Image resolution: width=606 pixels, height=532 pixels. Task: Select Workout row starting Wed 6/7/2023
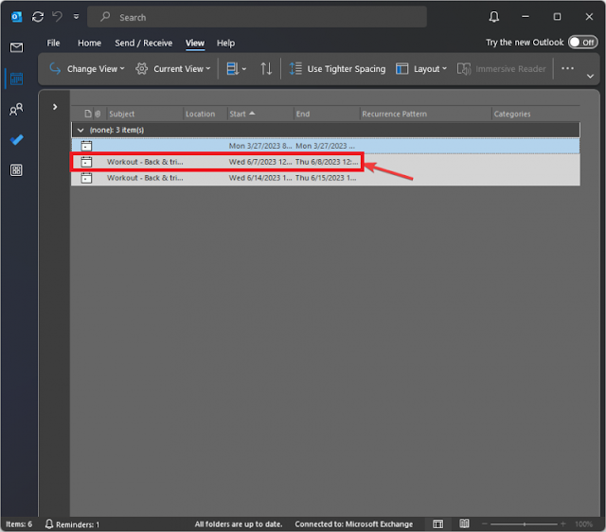[326, 162]
